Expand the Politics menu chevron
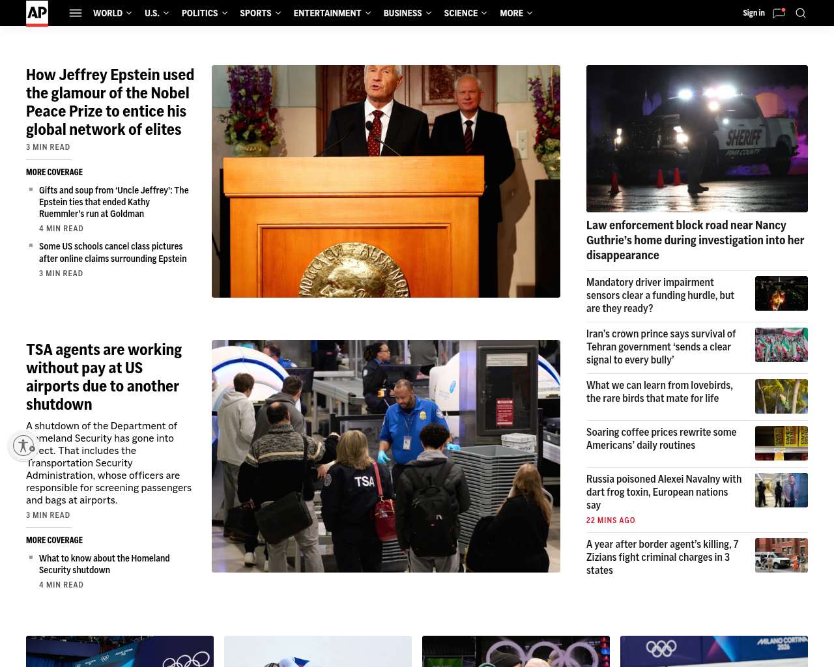 225,13
